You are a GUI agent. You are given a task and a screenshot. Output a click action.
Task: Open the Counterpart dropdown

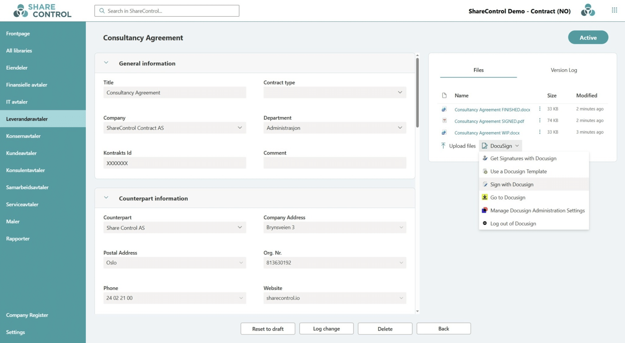point(174,227)
